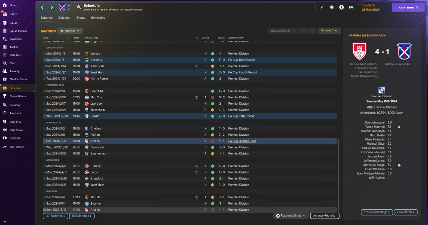Open the Home sidebar icon

(5, 5)
